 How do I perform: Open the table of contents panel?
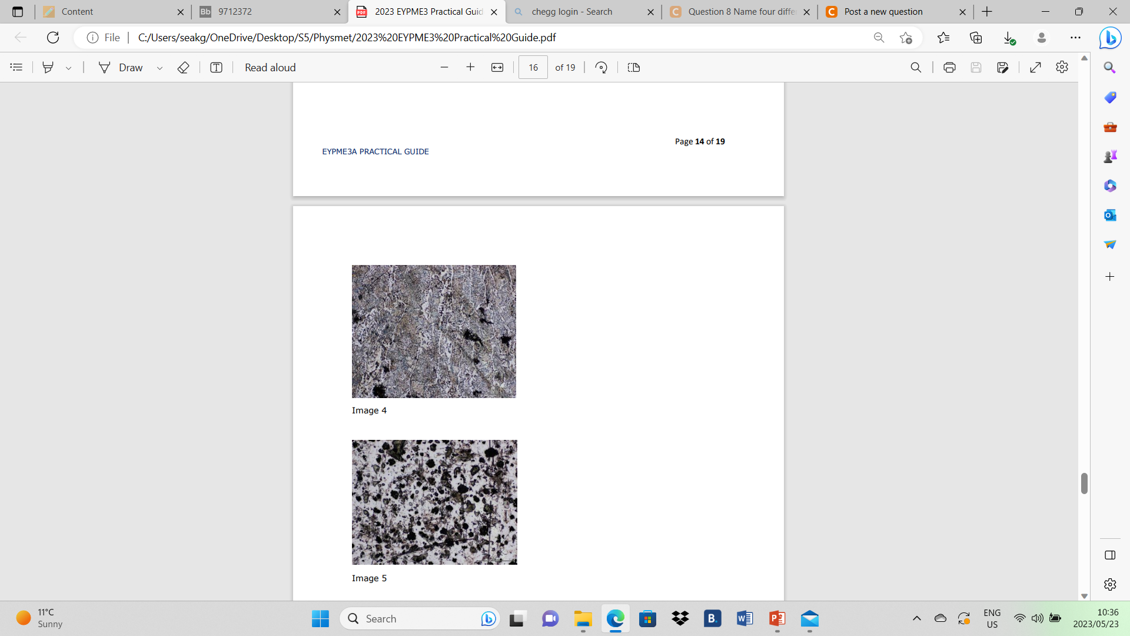16,67
